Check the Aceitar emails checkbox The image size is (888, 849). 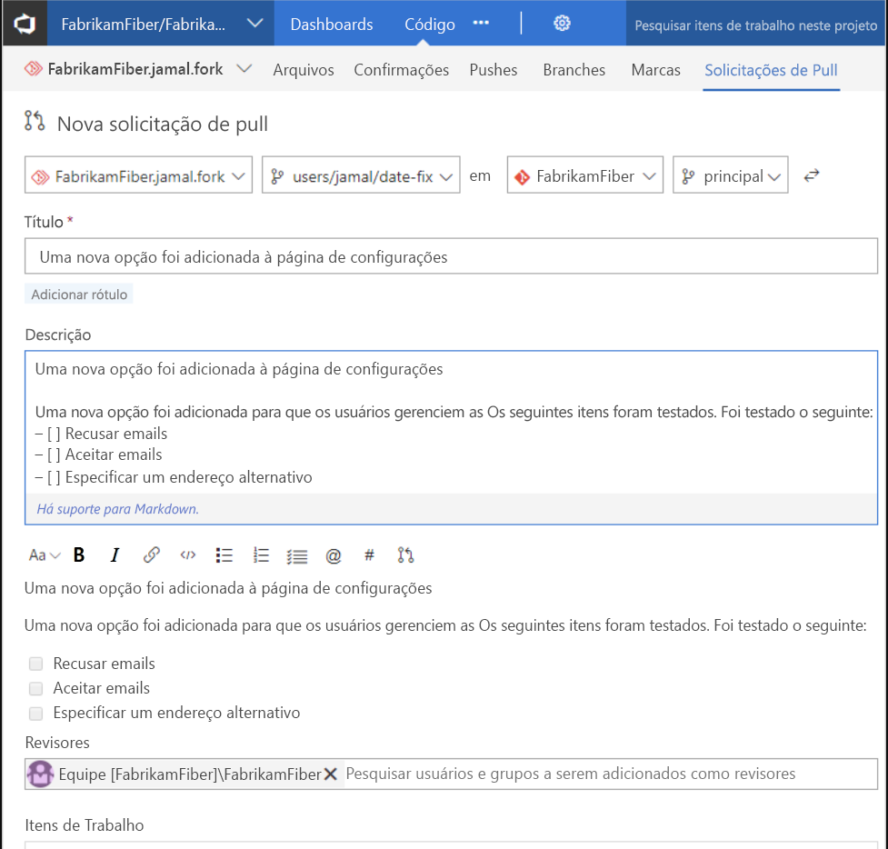coord(35,688)
